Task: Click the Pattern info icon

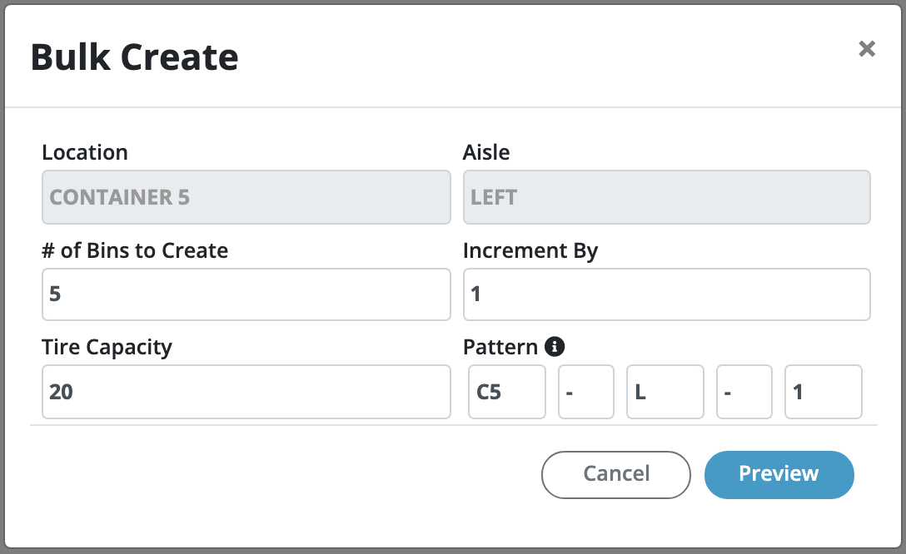Action: click(555, 346)
